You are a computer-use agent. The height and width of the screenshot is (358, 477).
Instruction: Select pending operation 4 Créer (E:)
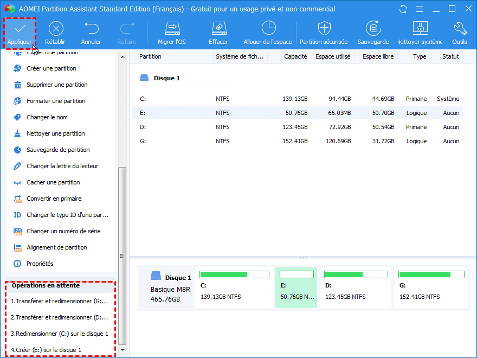(46, 350)
